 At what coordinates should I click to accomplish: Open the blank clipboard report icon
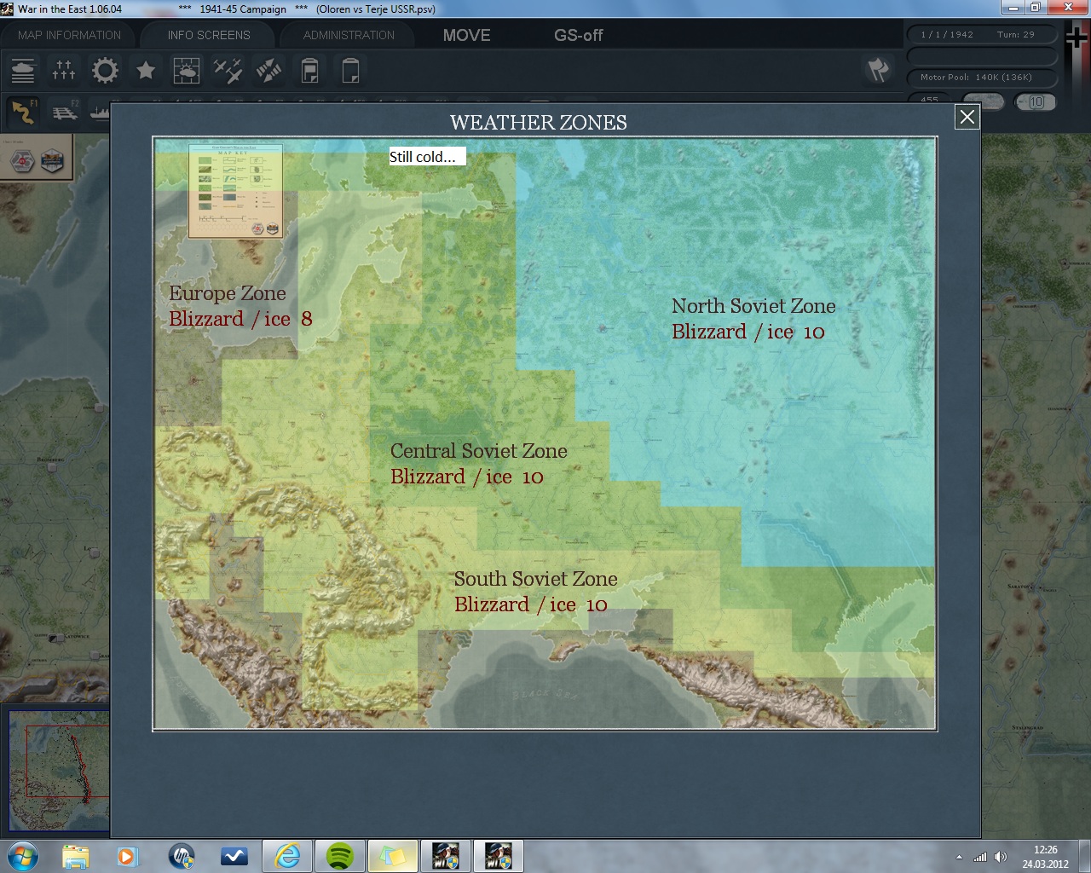coord(350,70)
